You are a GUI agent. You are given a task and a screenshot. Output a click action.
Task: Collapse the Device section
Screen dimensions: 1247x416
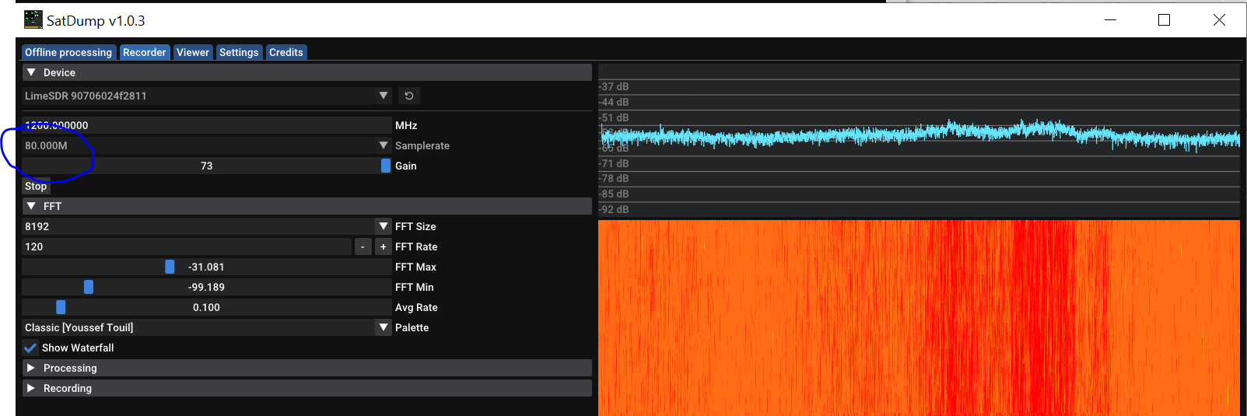[31, 72]
